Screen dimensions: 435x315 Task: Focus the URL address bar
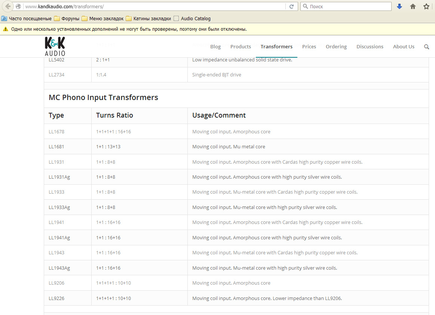(x=153, y=6)
